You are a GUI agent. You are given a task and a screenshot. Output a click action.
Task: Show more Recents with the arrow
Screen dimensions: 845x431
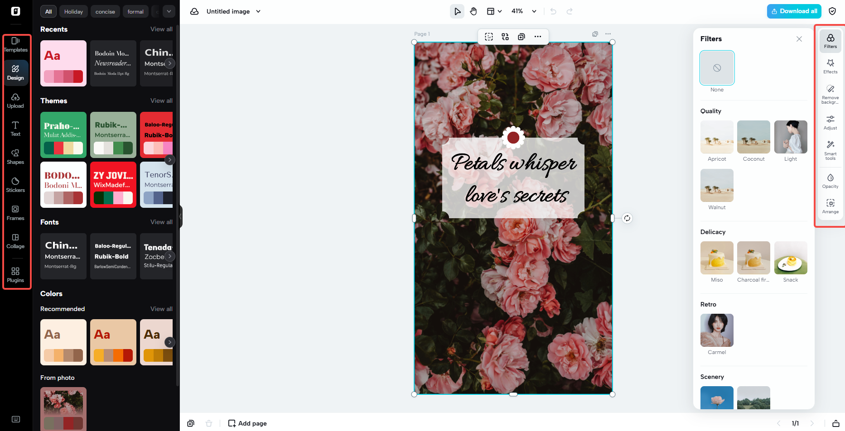tap(169, 63)
